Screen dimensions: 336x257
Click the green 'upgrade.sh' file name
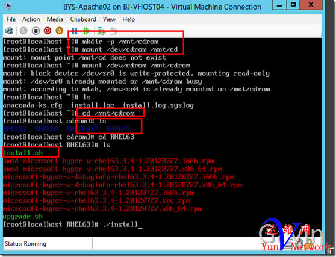[x=23, y=217]
